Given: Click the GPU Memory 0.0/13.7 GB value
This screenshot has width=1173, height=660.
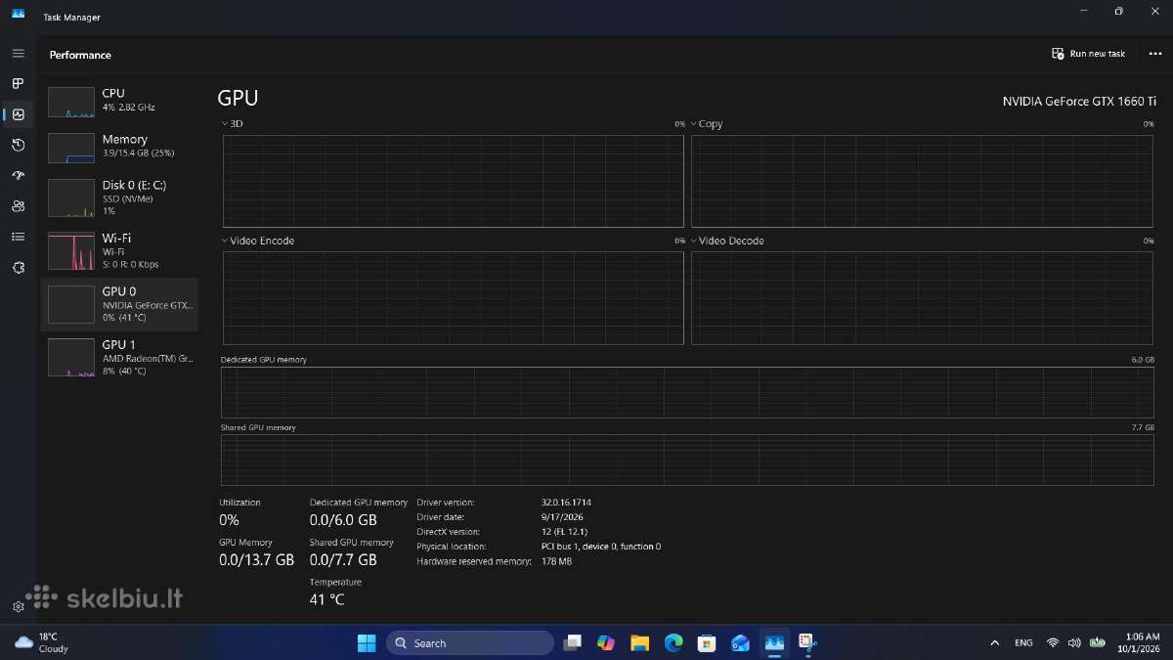Looking at the screenshot, I should pyautogui.click(x=256, y=560).
